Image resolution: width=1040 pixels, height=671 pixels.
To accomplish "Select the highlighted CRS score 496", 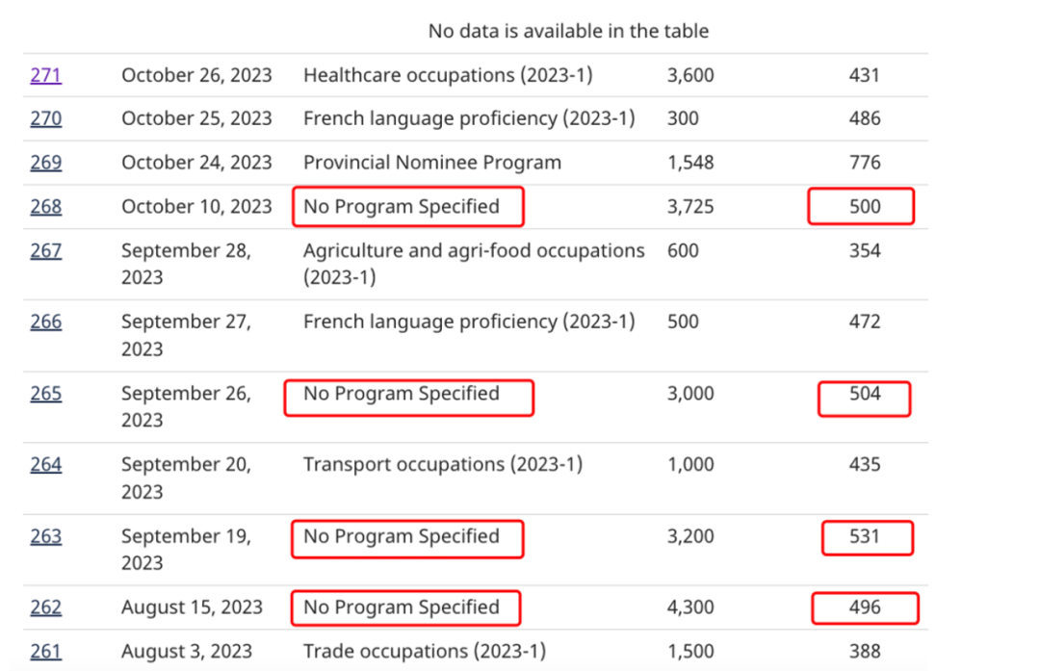I will coord(865,607).
